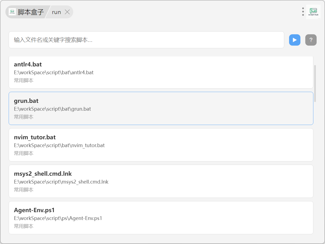Close the run tab with its X
Screen dimensions: 325x244
click(67, 12)
